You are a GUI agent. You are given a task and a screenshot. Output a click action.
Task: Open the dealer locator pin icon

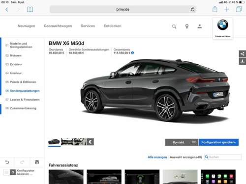(x=187, y=26)
